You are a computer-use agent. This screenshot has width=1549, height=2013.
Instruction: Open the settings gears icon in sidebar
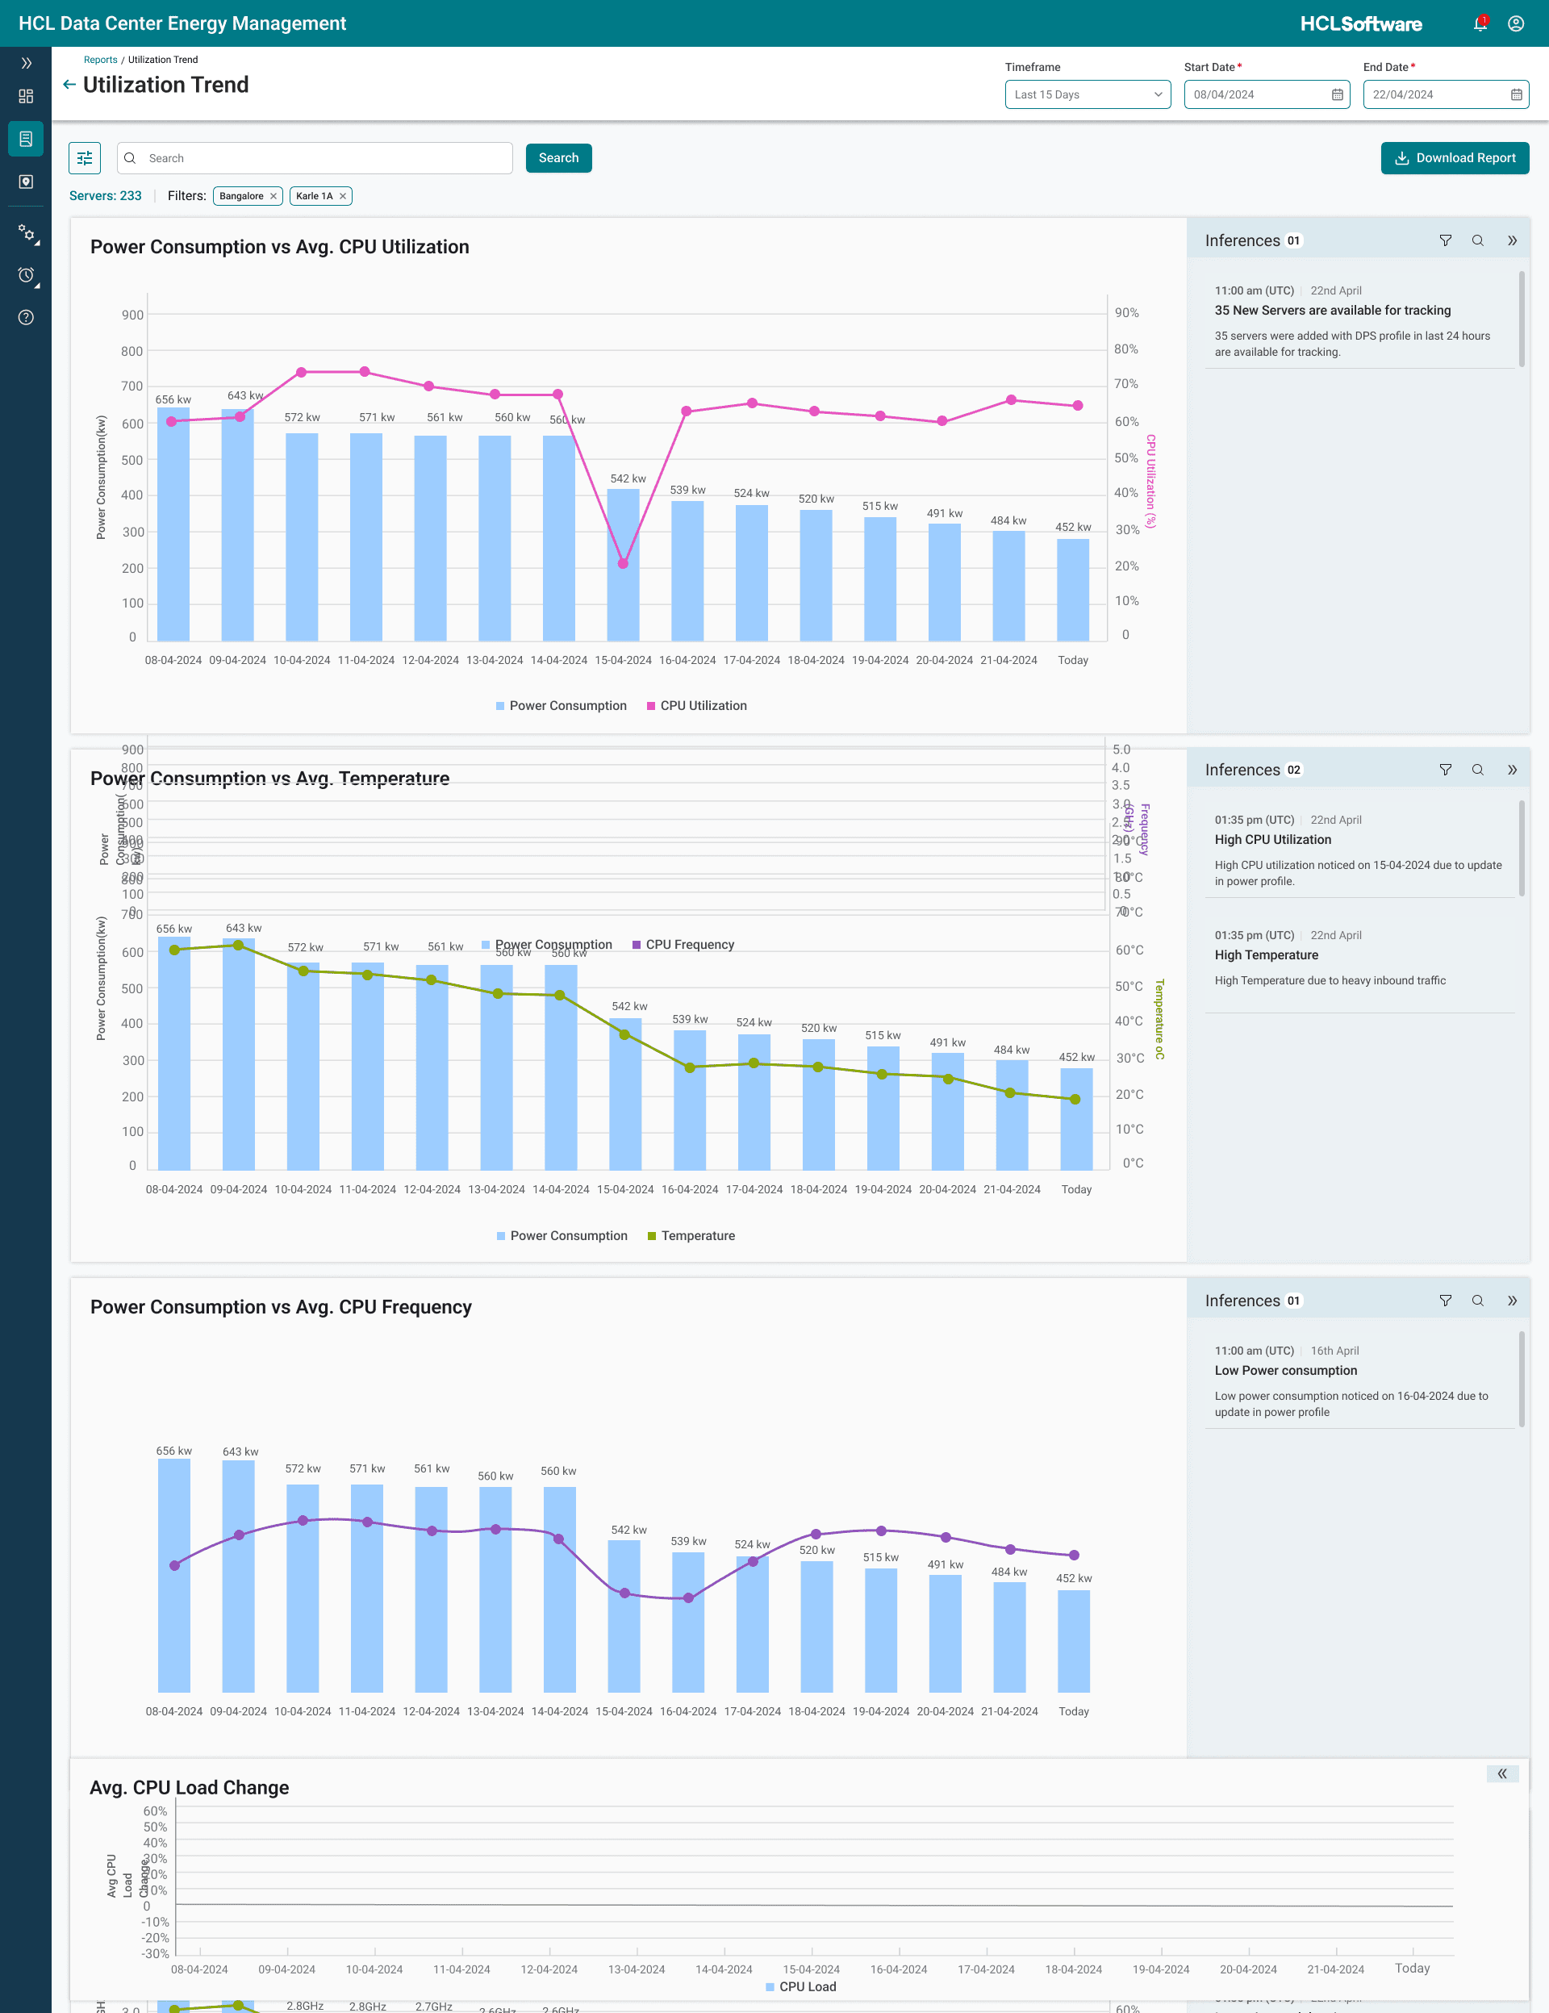point(27,232)
